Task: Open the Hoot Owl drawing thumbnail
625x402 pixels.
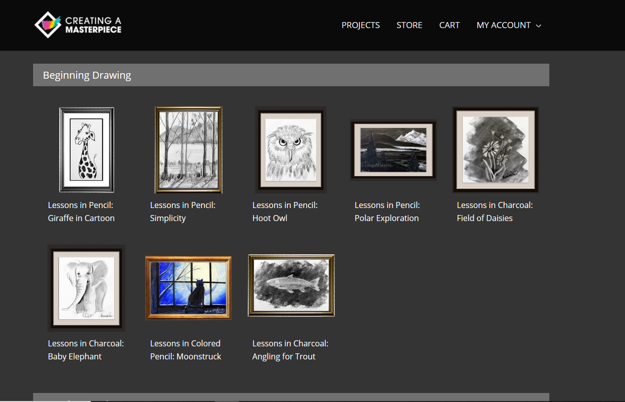Action: [291, 150]
